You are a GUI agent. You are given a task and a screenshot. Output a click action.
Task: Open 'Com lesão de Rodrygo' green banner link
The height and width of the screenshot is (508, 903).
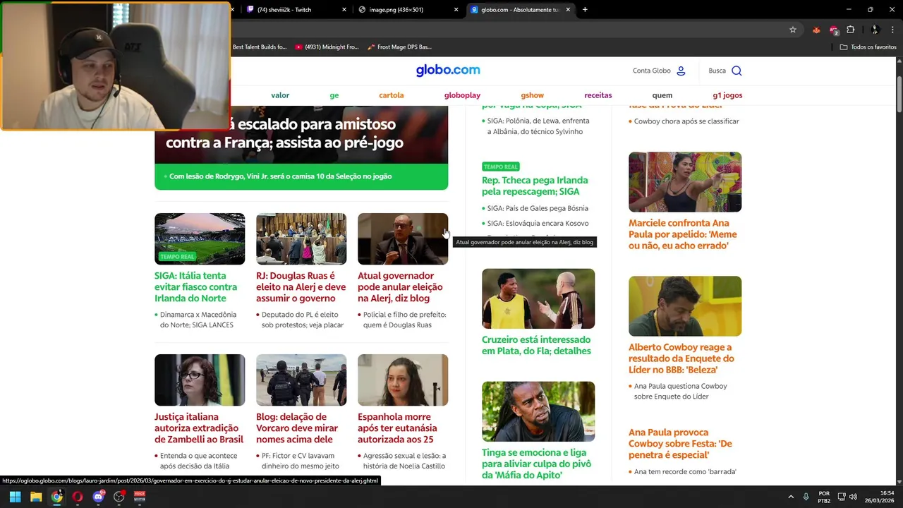point(280,176)
